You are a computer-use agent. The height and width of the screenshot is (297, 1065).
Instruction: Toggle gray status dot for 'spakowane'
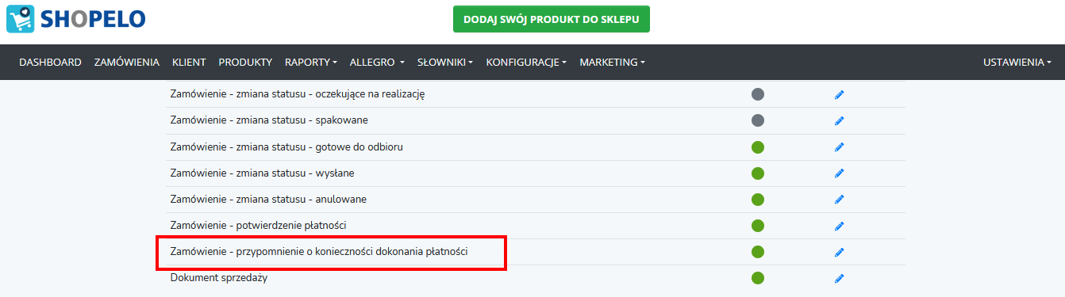pos(757,120)
